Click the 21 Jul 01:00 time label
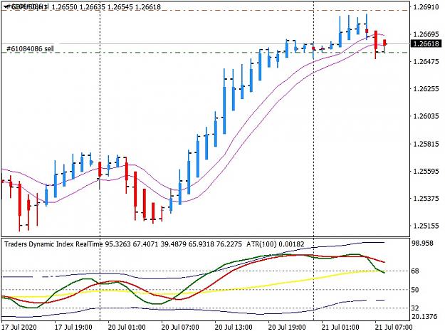 (340, 327)
